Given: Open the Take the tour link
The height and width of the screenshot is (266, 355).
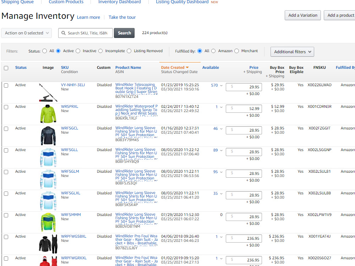Looking at the screenshot, I should (x=122, y=17).
